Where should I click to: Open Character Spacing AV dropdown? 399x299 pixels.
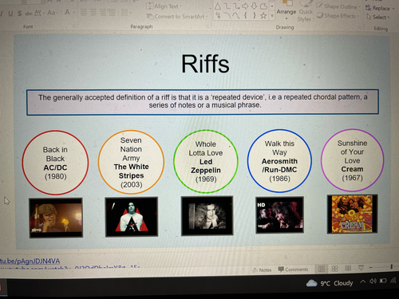[x=38, y=13]
